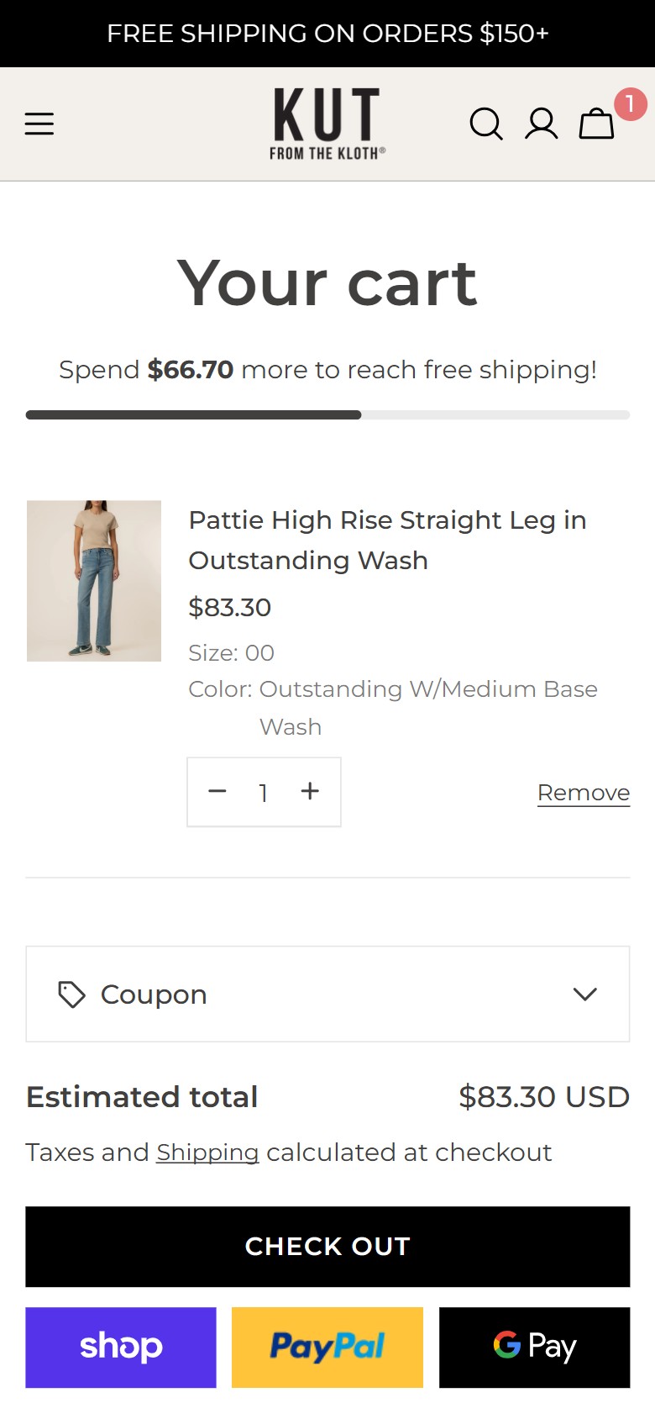Click the free shipping progress bar

tap(327, 415)
